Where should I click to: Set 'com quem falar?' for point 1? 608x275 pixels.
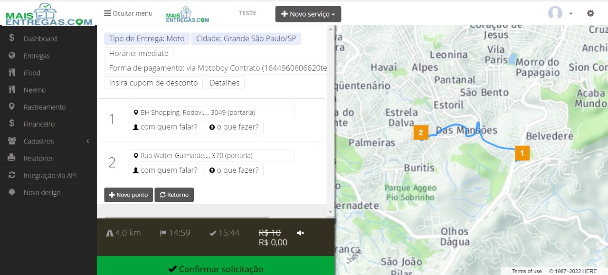pyautogui.click(x=165, y=127)
